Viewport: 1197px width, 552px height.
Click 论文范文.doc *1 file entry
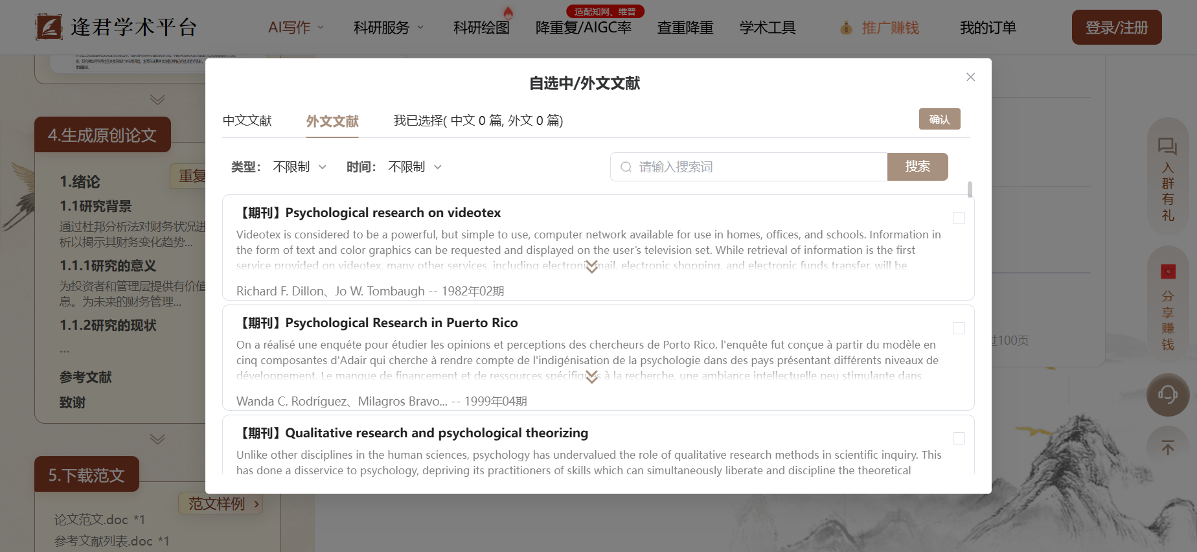[100, 520]
